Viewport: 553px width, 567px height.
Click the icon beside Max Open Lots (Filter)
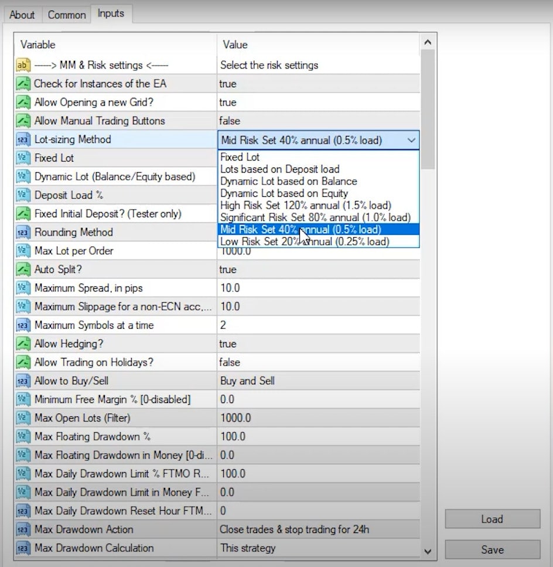pos(23,418)
